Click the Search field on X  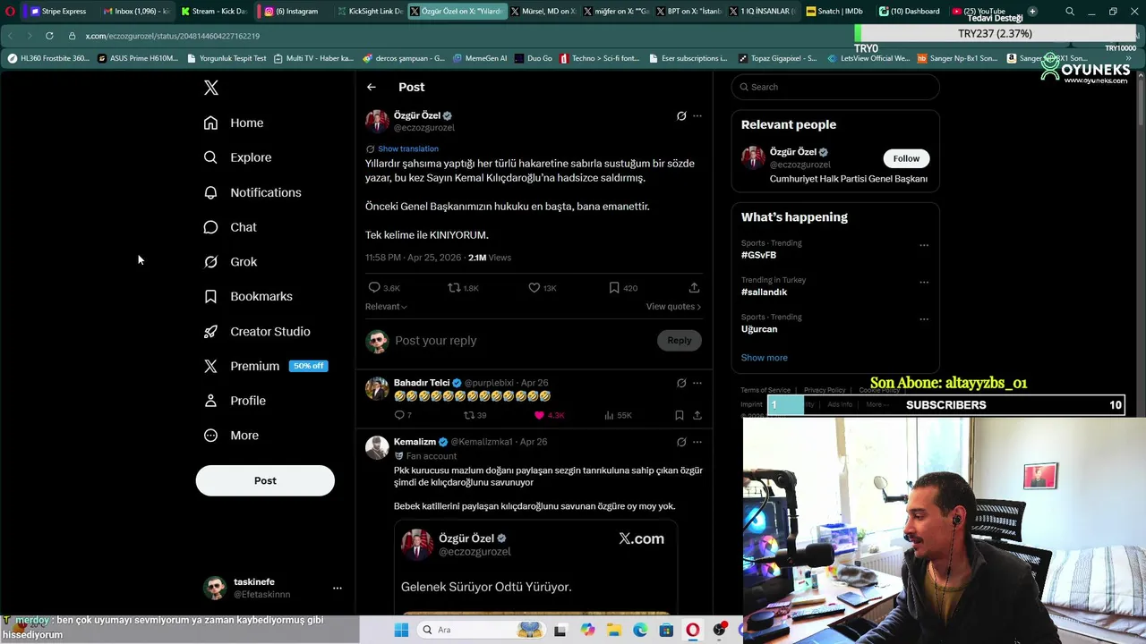[835, 87]
